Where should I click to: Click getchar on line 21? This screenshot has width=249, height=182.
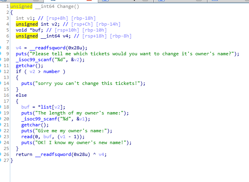point(31,125)
